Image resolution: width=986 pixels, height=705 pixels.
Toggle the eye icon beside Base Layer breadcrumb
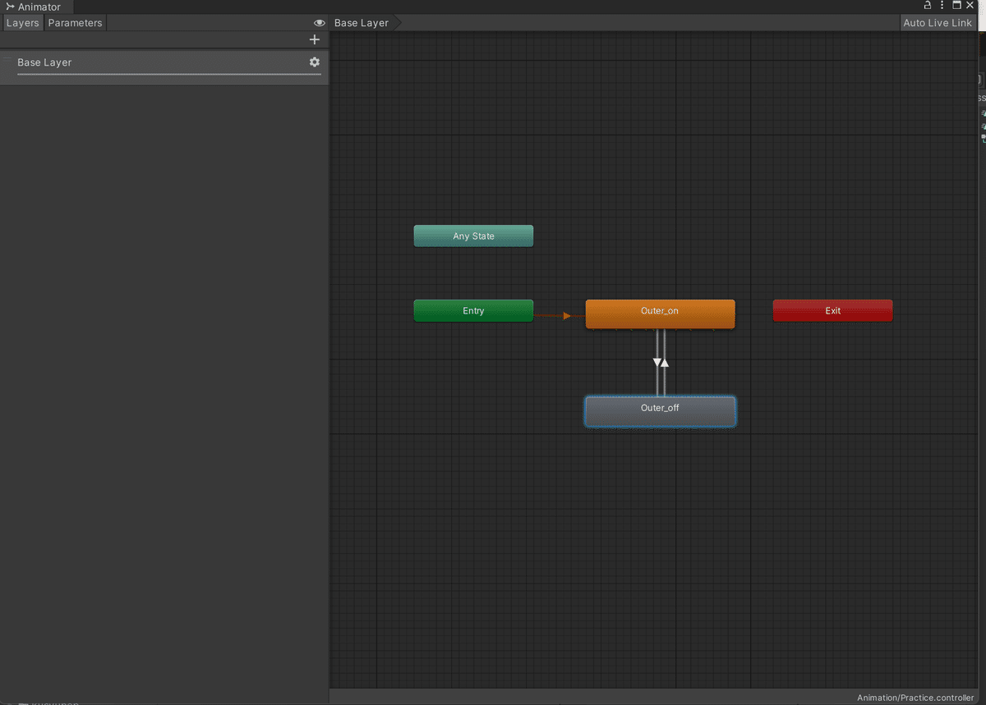tap(320, 22)
